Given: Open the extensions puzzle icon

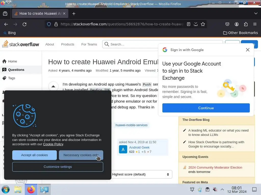Looking at the screenshot, I should click(246, 24).
